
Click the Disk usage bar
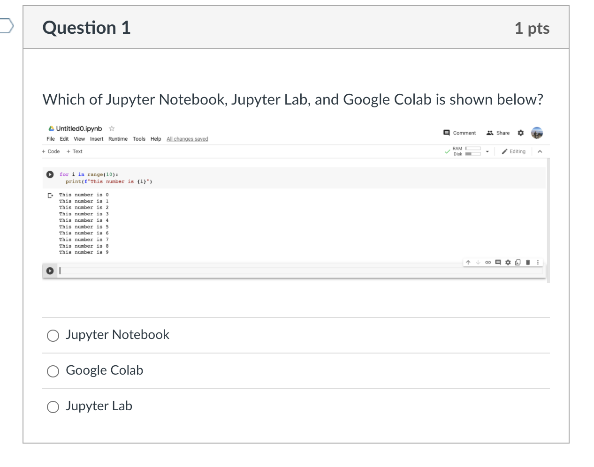[x=473, y=154]
